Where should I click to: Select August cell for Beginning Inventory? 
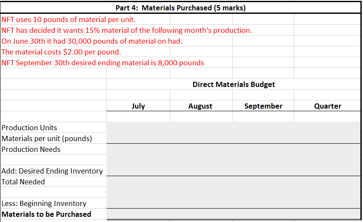(201, 203)
